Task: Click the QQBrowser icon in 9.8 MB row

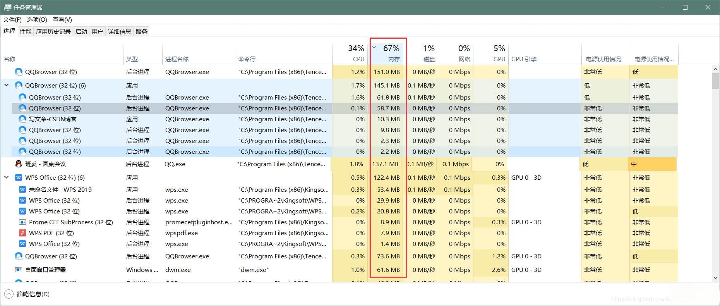Action: (x=22, y=130)
